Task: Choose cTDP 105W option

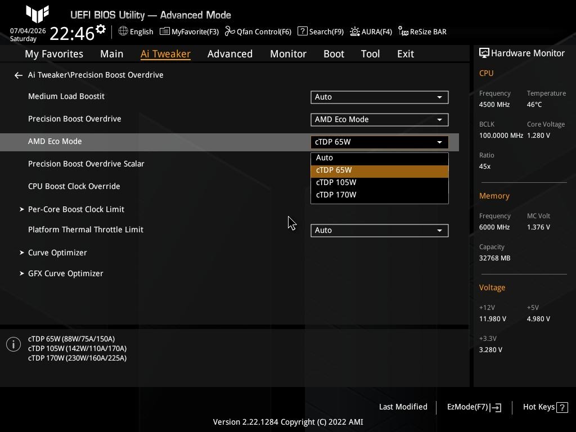Action: coord(380,183)
